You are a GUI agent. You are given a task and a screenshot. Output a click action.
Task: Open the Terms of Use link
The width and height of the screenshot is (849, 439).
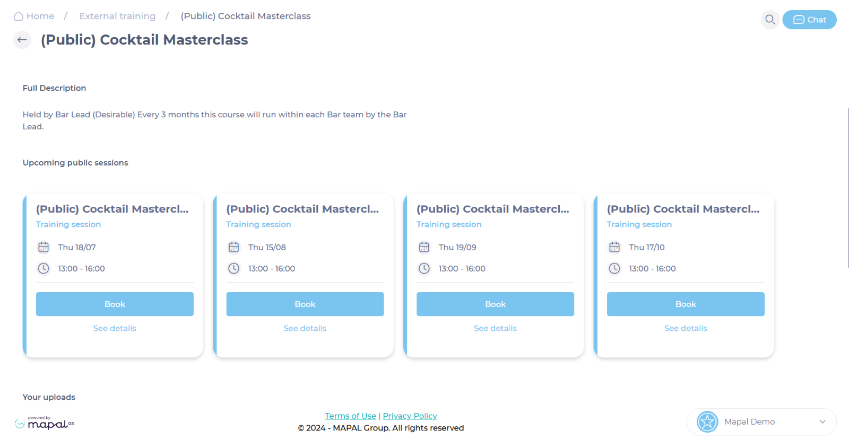(350, 416)
